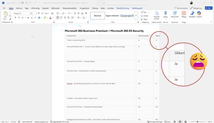Click Erstatt replace icon
This screenshot has height=123, width=214.
point(144,16)
